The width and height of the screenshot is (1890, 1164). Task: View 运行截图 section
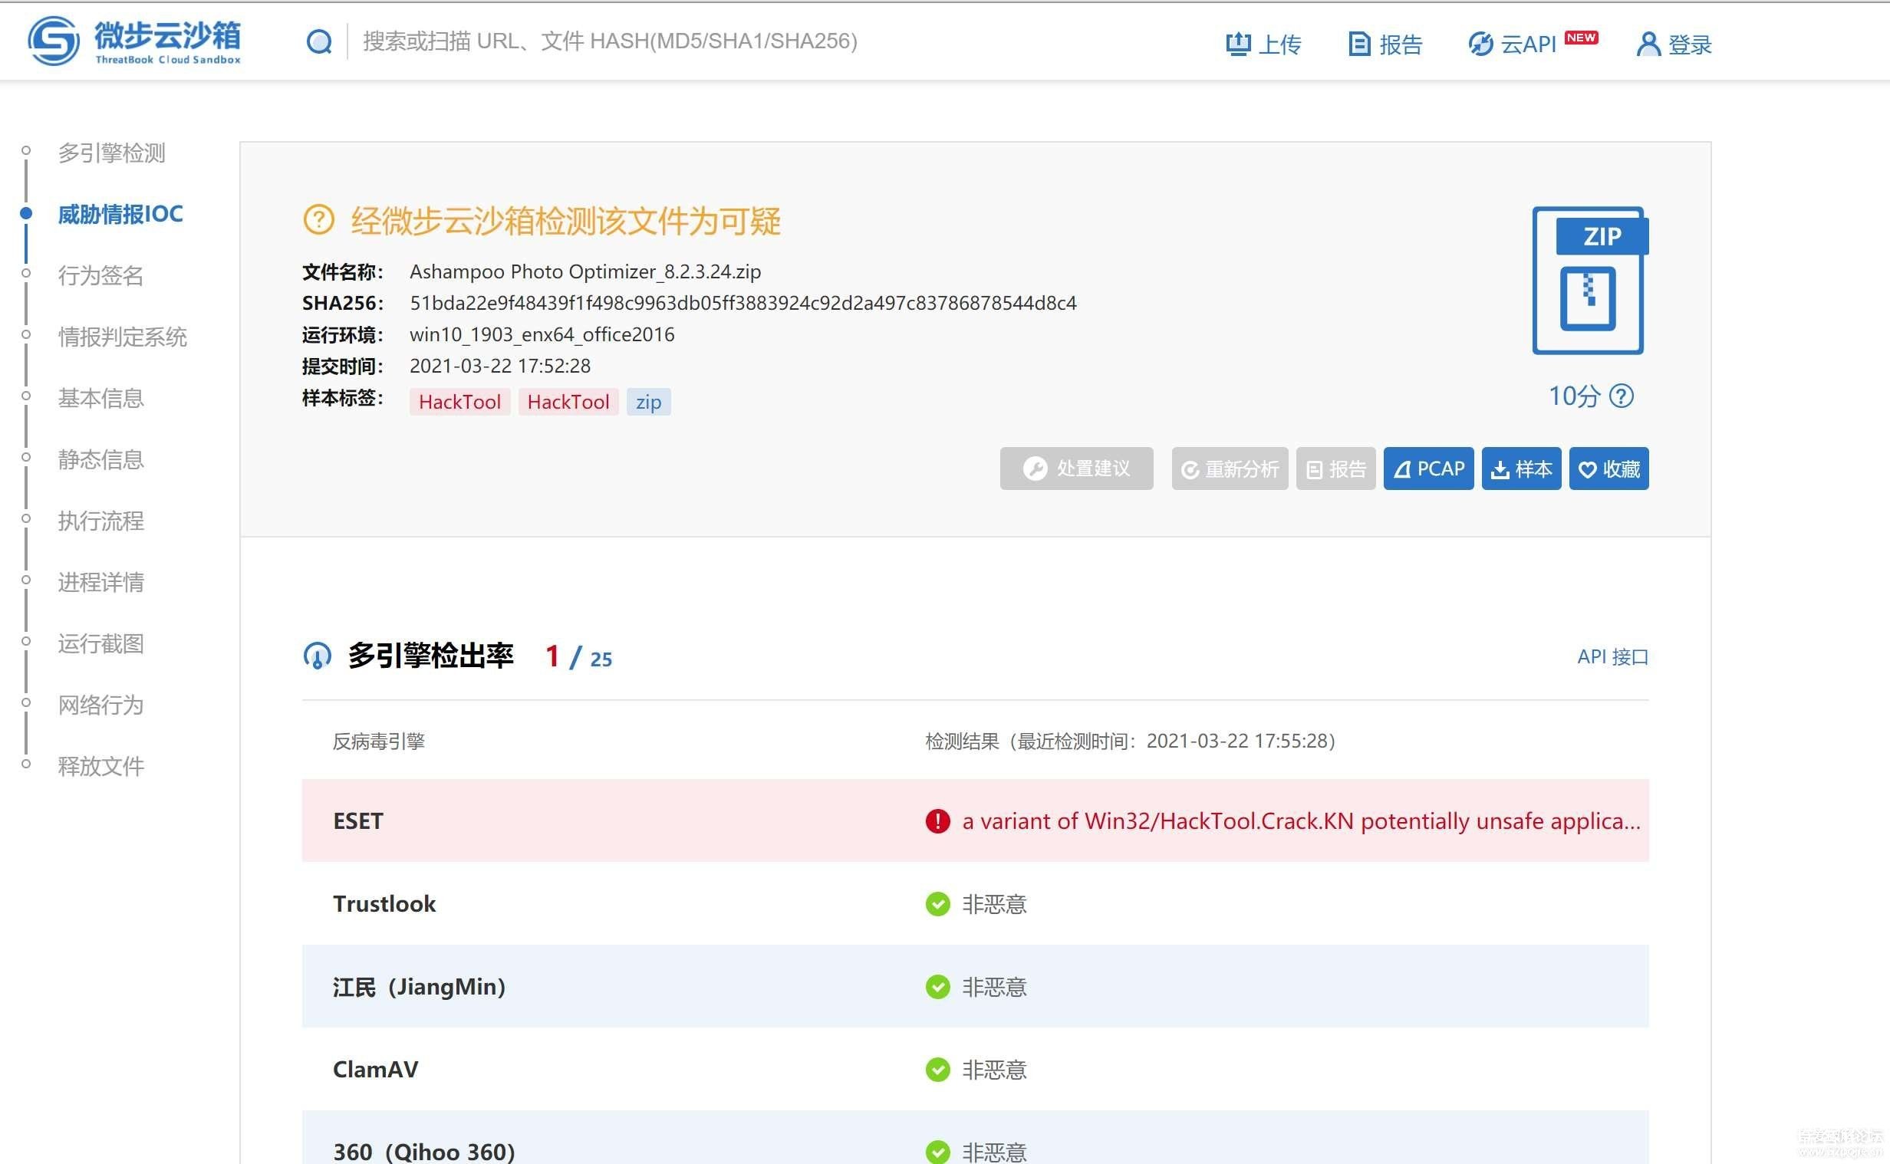point(100,643)
